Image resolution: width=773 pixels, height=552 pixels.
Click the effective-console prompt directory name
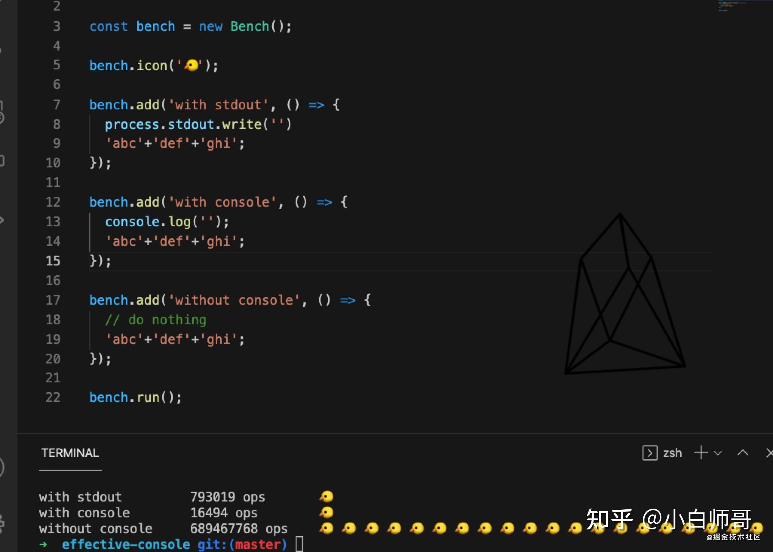(x=126, y=544)
